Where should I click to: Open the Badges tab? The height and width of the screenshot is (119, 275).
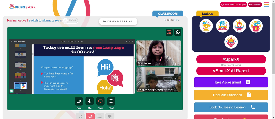[207, 13]
